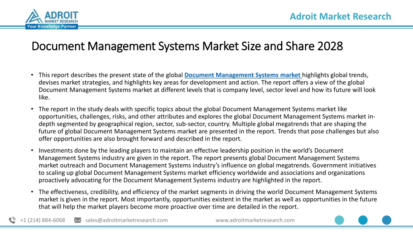Click the slide title Document Management Systems Market Size
The height and width of the screenshot is (232, 413).
(x=187, y=46)
